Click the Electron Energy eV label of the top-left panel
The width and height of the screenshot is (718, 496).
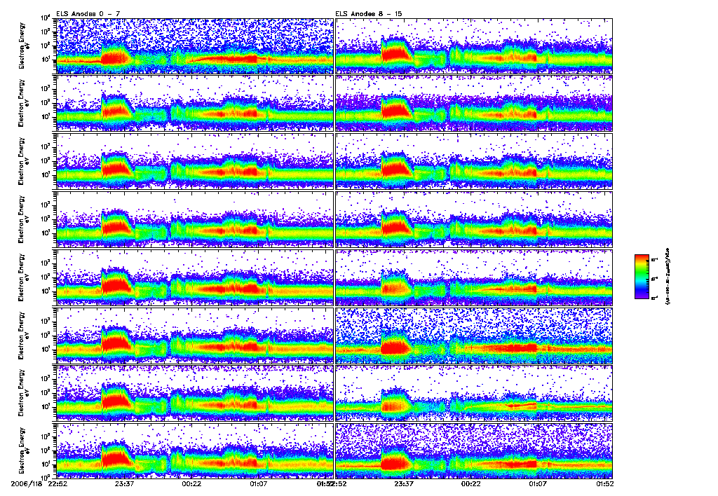[22, 46]
